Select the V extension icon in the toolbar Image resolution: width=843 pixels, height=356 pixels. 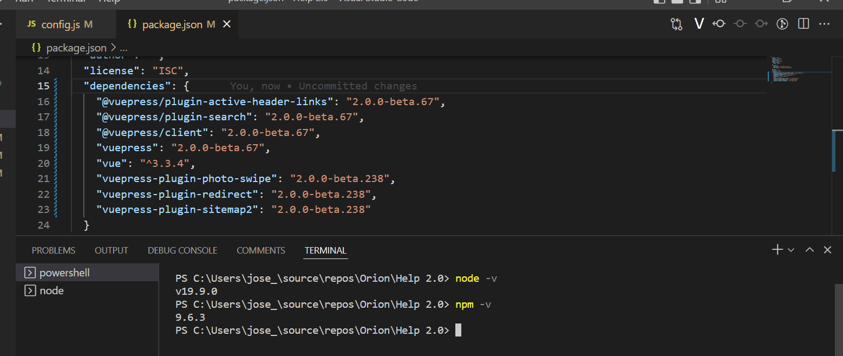point(699,23)
